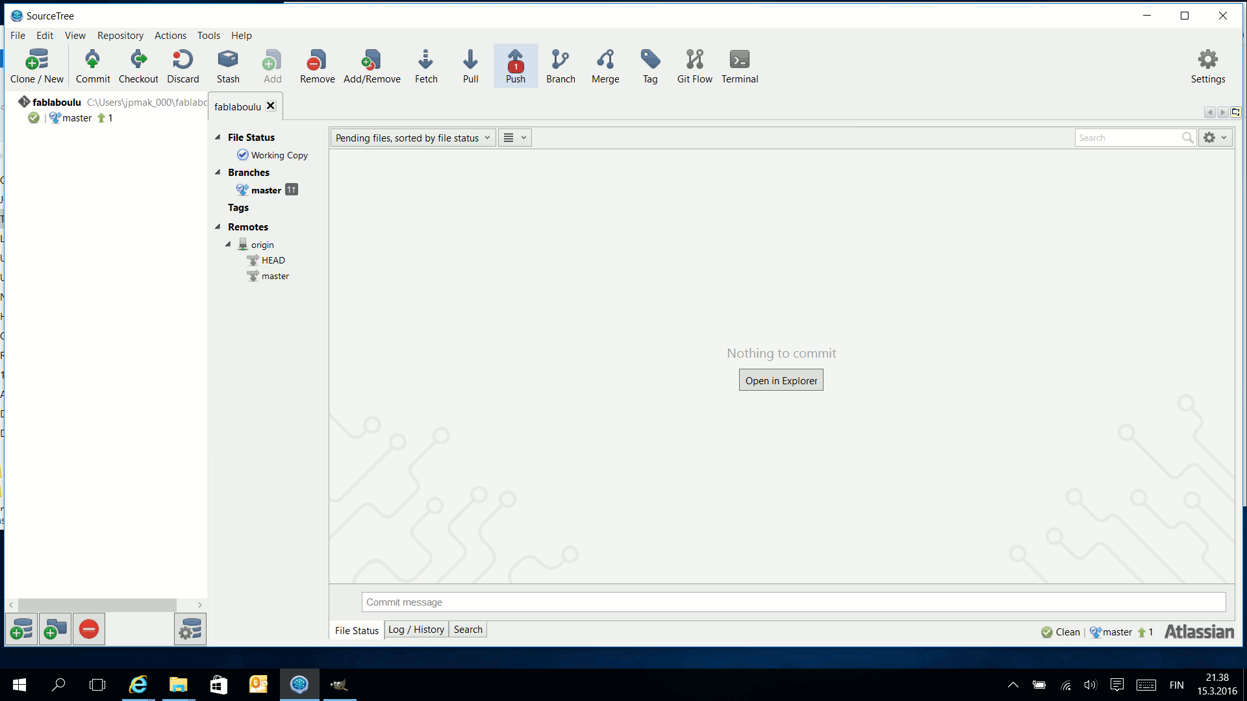The height and width of the screenshot is (701, 1247).
Task: Click the red remove bookmark icon
Action: pyautogui.click(x=89, y=629)
